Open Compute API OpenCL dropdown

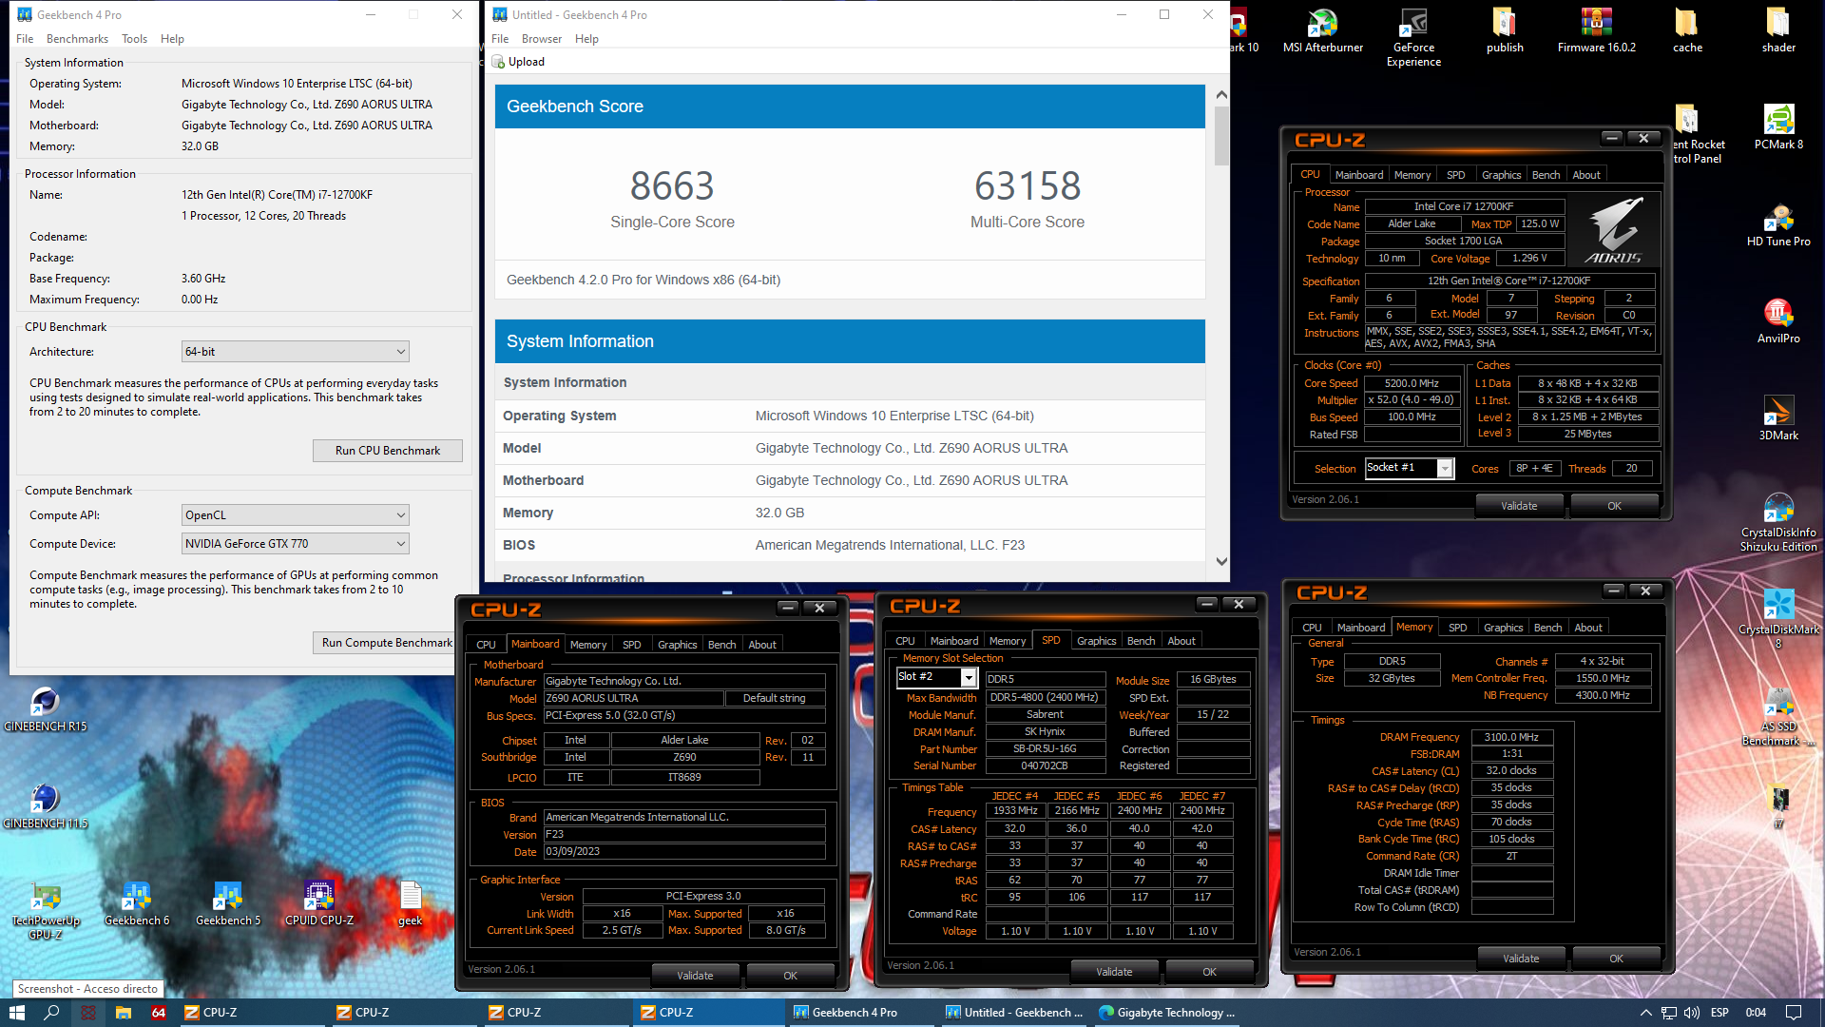point(295,515)
